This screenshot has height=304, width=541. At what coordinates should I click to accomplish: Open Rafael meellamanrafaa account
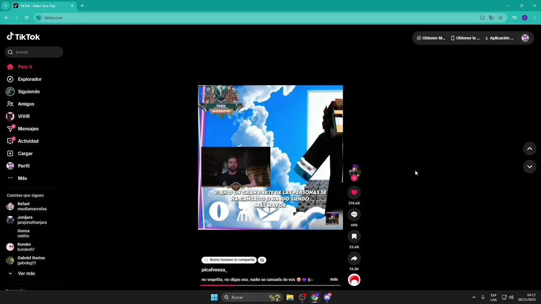click(32, 206)
